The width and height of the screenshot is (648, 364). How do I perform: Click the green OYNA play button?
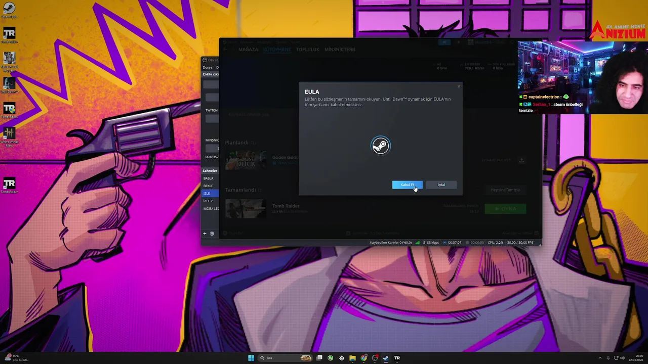point(505,208)
